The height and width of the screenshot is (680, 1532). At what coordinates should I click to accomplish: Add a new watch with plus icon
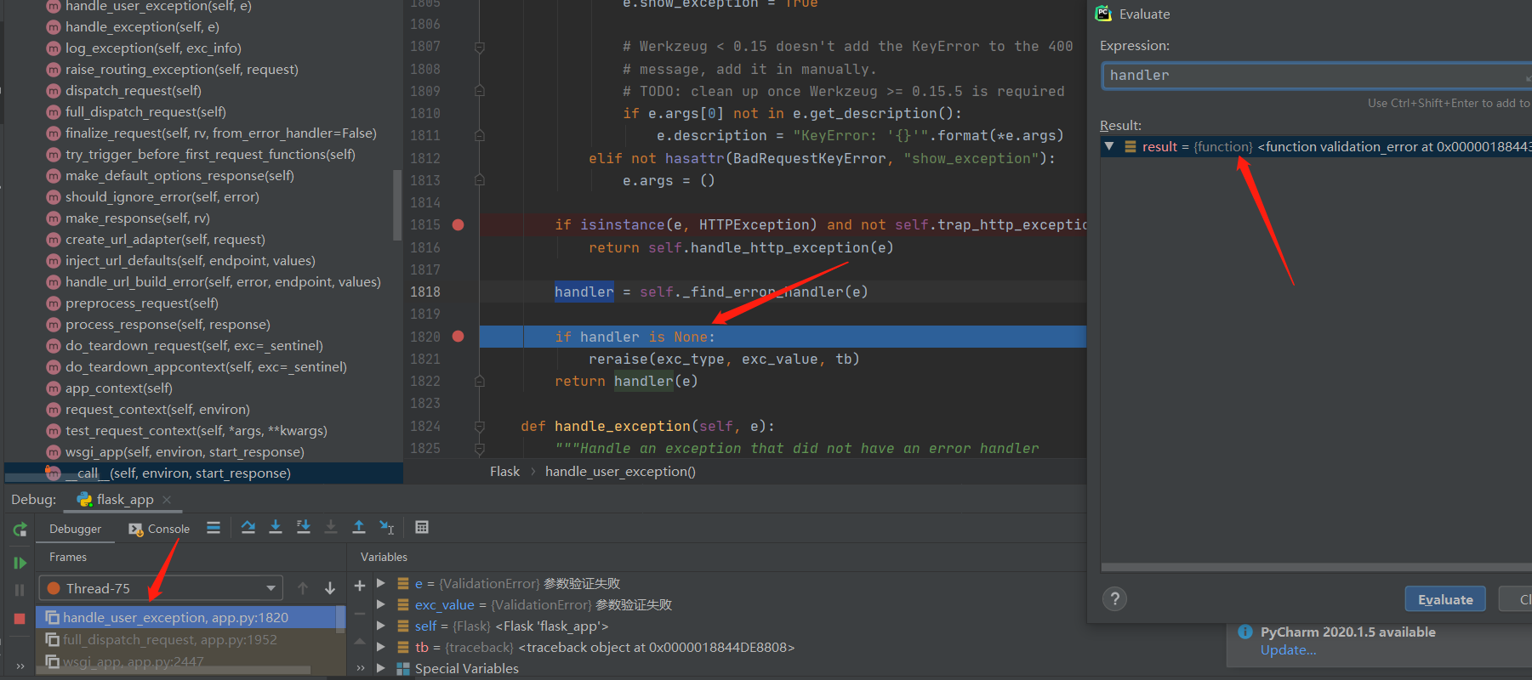pos(360,586)
